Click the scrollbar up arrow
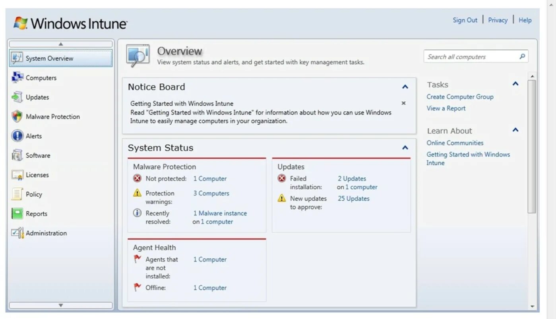Screen dimensions: 556x319 coord(532,76)
